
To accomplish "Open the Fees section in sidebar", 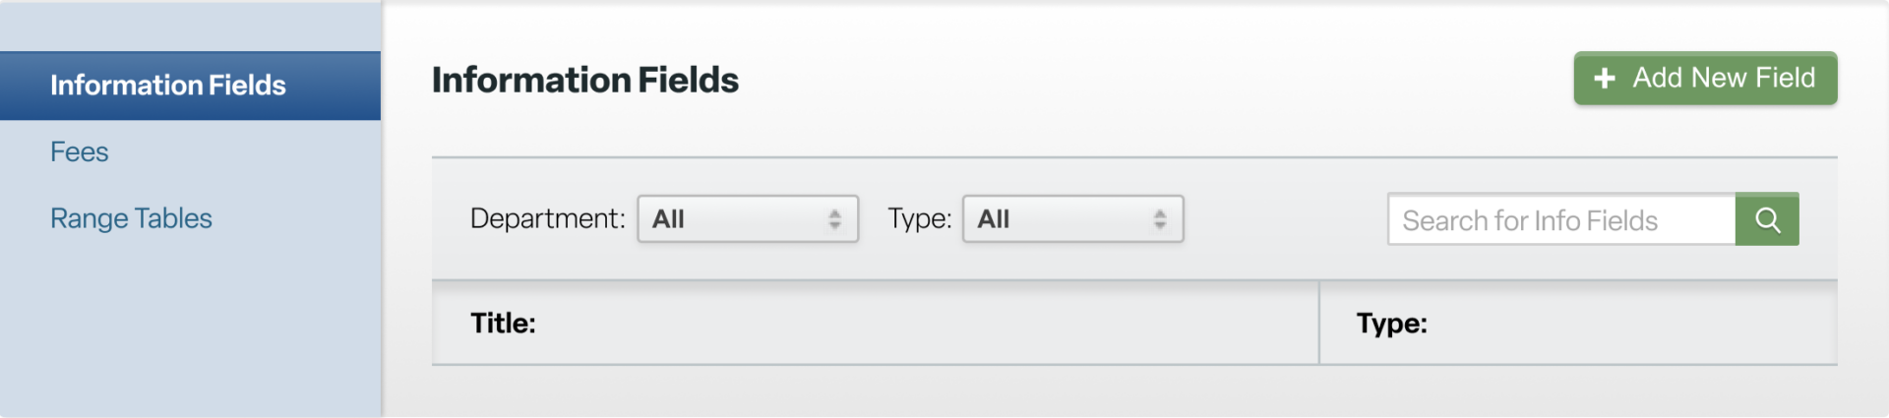I will (x=80, y=152).
